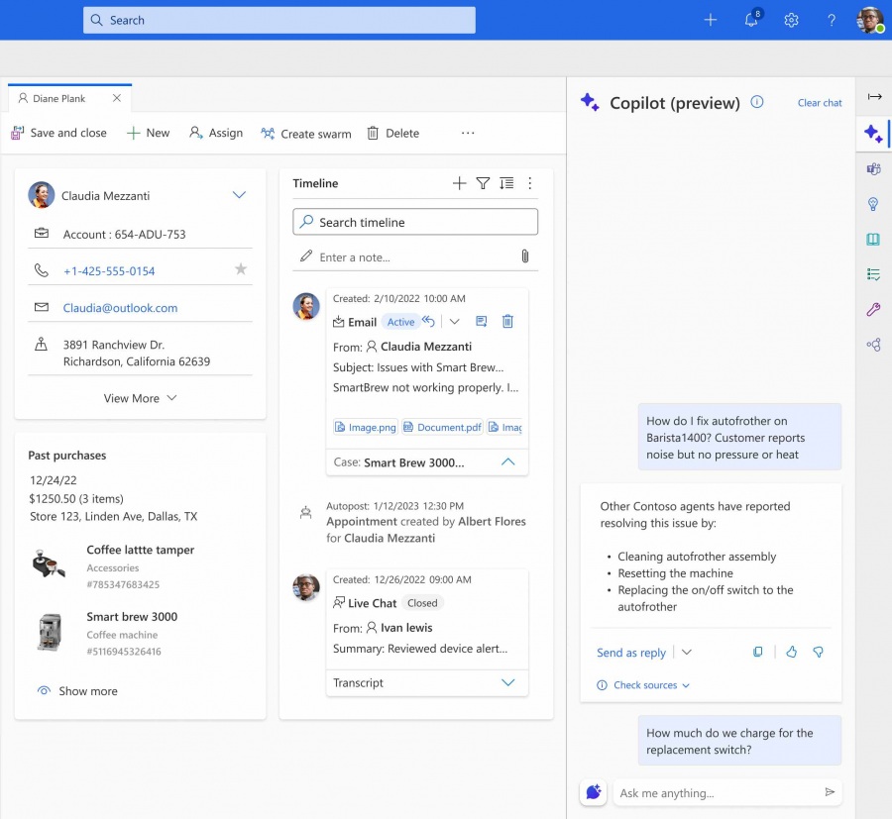Select the wrench tools pane icon
Screen dimensions: 892x819
(x=873, y=309)
